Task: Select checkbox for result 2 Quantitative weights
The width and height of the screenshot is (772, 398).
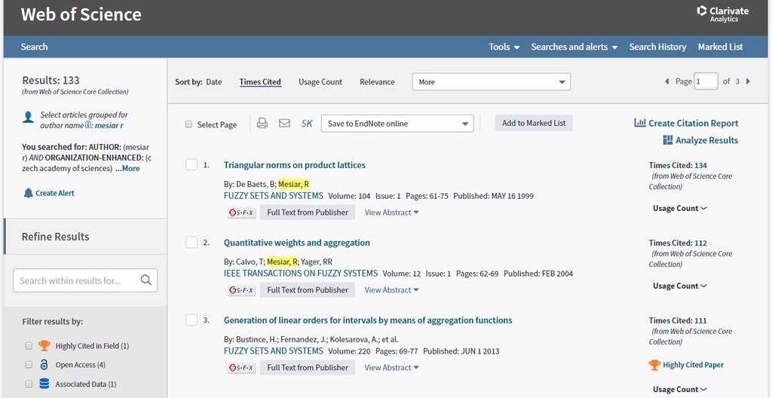Action: coord(191,243)
